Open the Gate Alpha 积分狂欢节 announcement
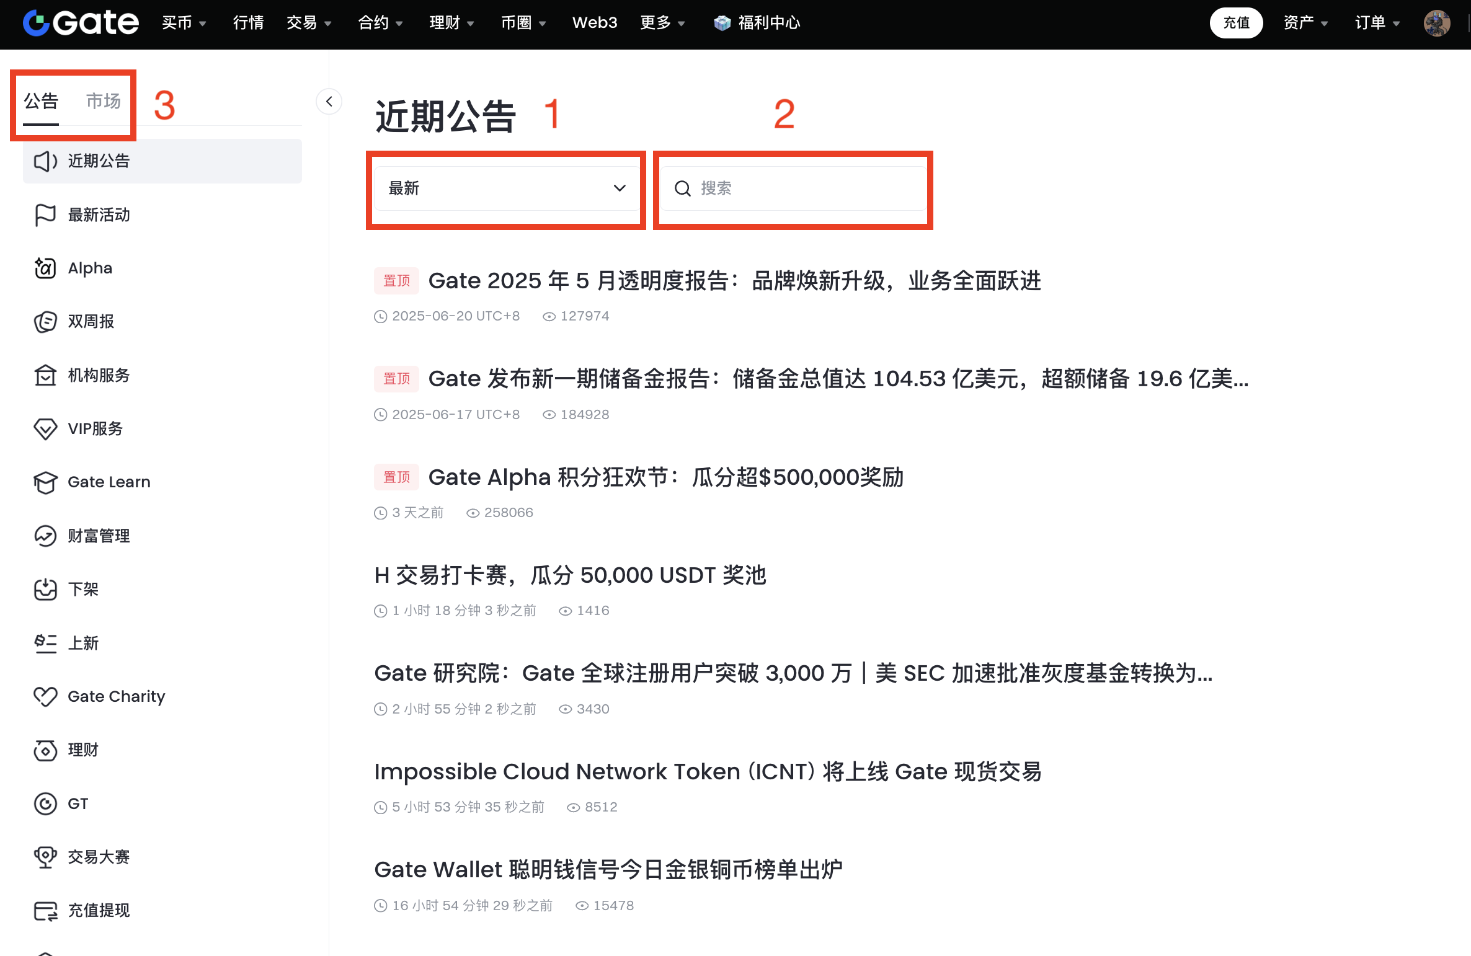Screen dimensions: 1471x956 (x=665, y=477)
